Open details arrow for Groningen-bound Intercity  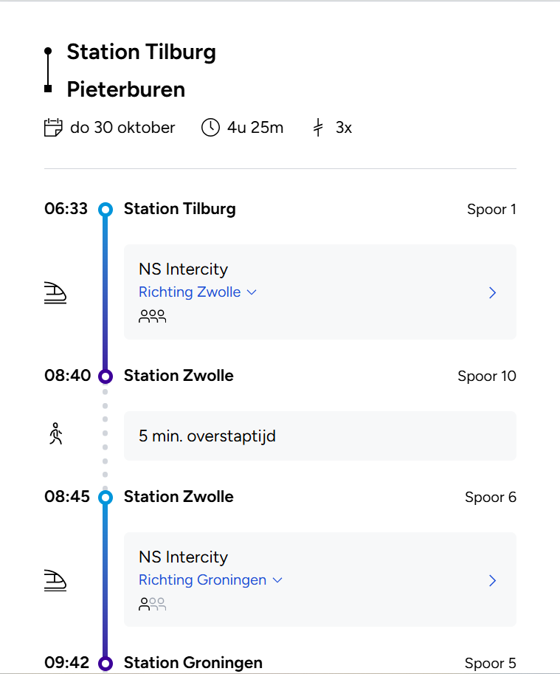click(493, 581)
